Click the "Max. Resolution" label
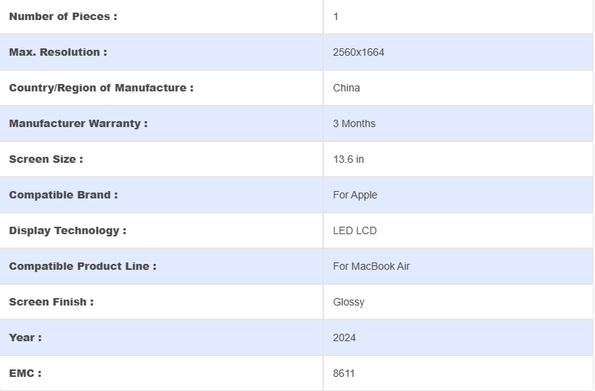Viewport: 595px width, 391px height. [58, 52]
